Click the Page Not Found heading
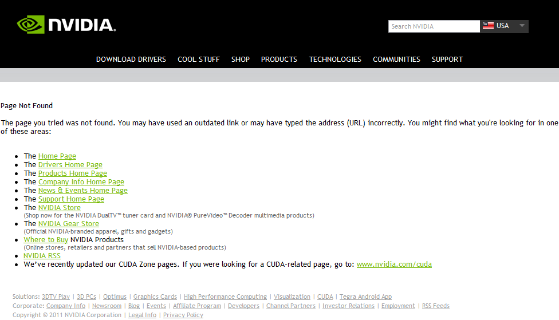 27,105
